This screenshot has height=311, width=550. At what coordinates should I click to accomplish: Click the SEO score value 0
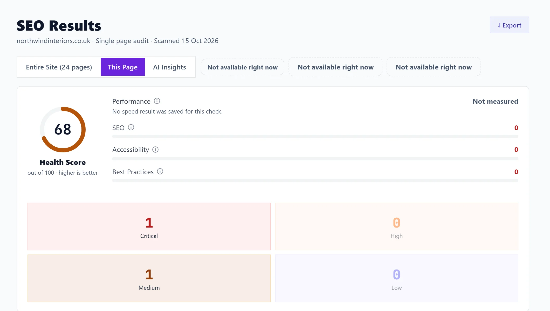click(x=516, y=128)
